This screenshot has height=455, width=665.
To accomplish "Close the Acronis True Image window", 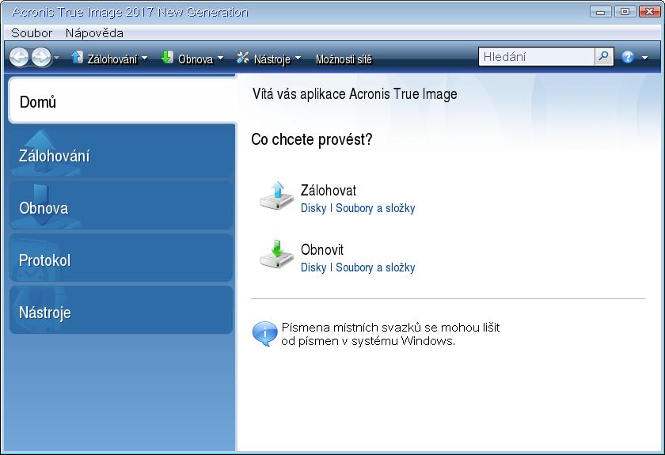I will (649, 11).
